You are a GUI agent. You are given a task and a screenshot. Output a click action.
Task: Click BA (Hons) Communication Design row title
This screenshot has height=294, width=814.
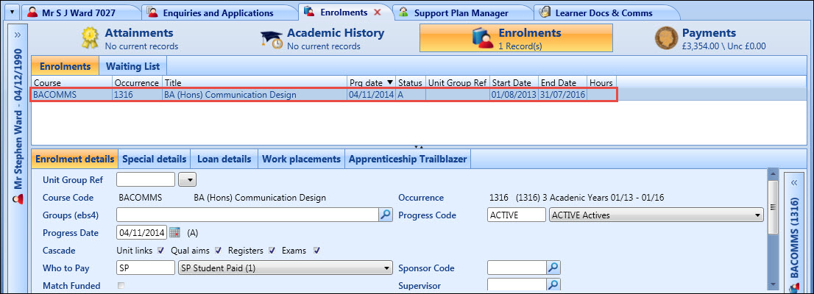pos(230,94)
